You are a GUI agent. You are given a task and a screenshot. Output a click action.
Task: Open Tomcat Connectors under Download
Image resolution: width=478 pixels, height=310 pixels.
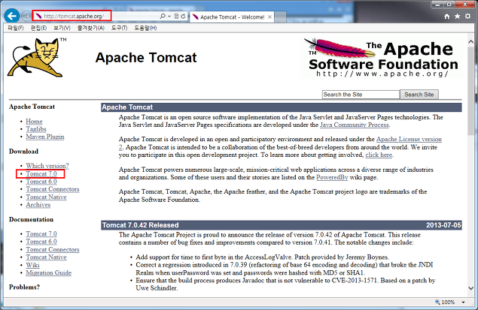coord(53,189)
